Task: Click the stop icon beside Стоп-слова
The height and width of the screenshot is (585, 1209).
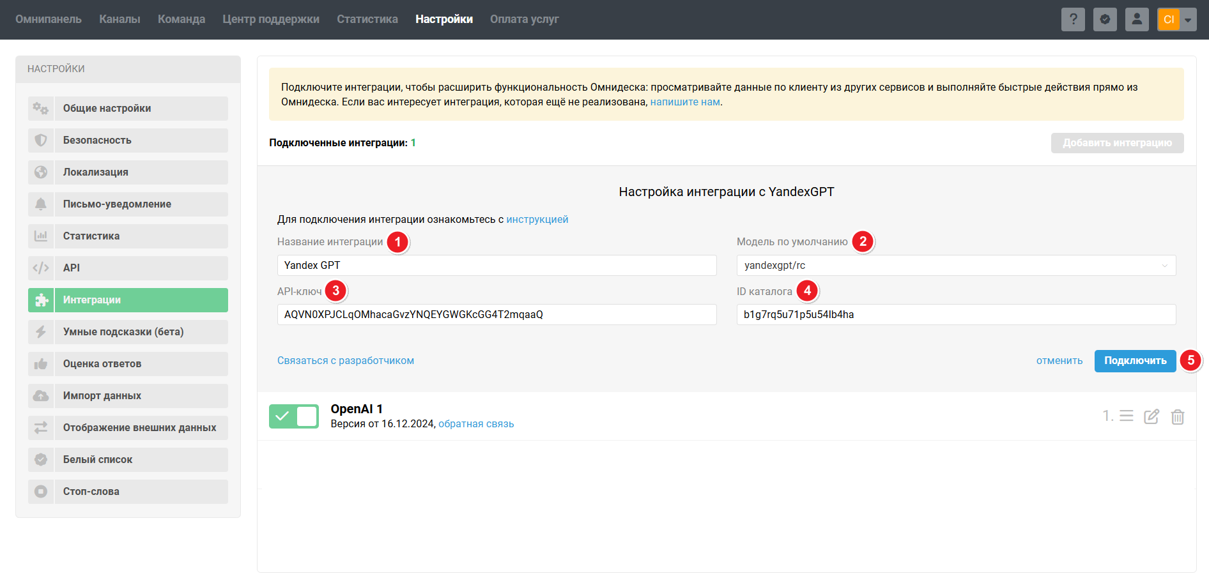Action: [x=41, y=492]
